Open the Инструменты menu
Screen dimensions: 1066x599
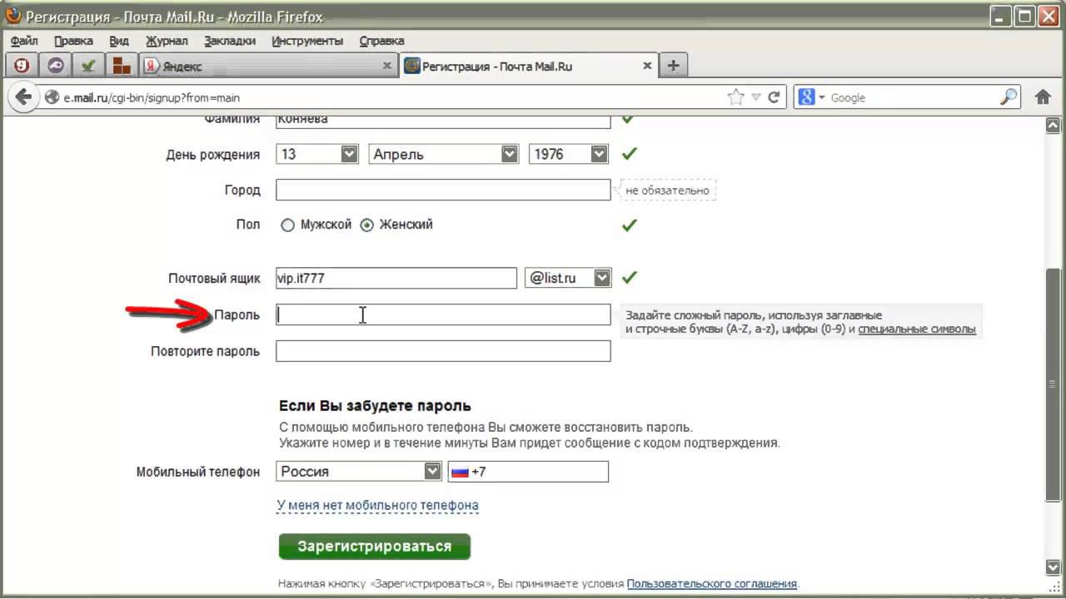307,41
